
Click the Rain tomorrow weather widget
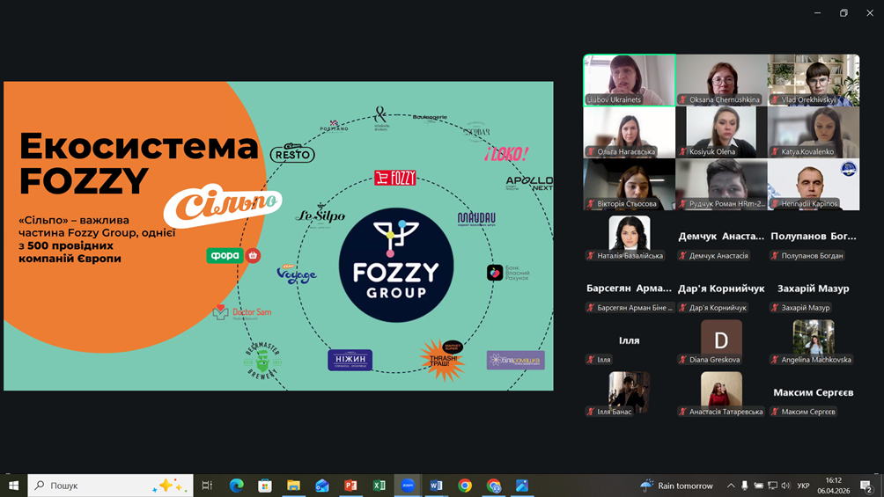pyautogui.click(x=676, y=486)
